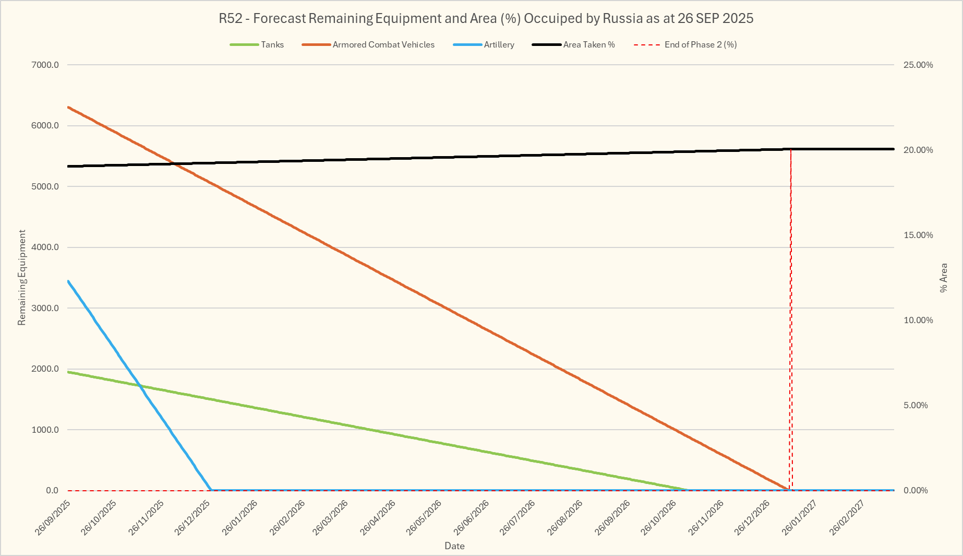The width and height of the screenshot is (963, 556).
Task: Click the Artillery legend label
Action: click(x=499, y=45)
